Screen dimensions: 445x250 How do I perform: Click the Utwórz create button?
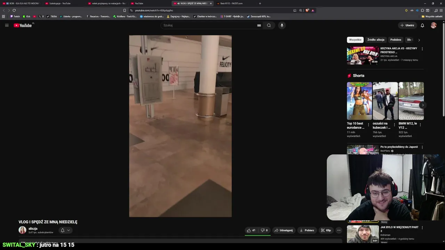coord(407,25)
